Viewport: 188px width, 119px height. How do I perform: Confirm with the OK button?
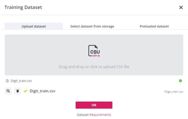pyautogui.click(x=94, y=105)
